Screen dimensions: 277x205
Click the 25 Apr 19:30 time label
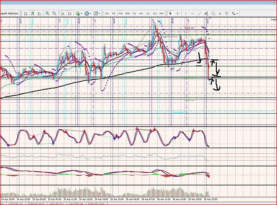[x=101, y=199]
